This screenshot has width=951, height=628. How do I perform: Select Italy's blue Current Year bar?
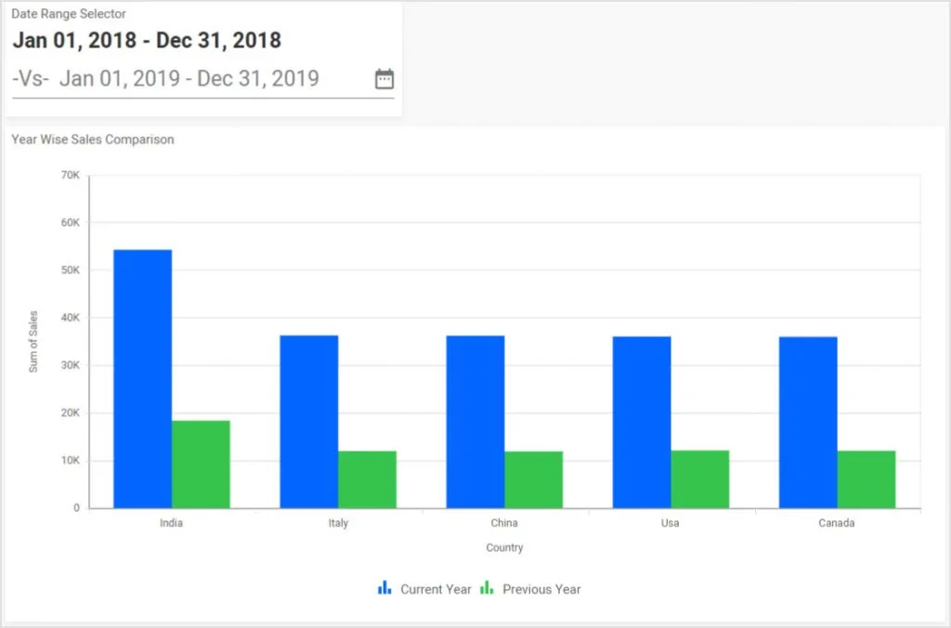pos(309,422)
